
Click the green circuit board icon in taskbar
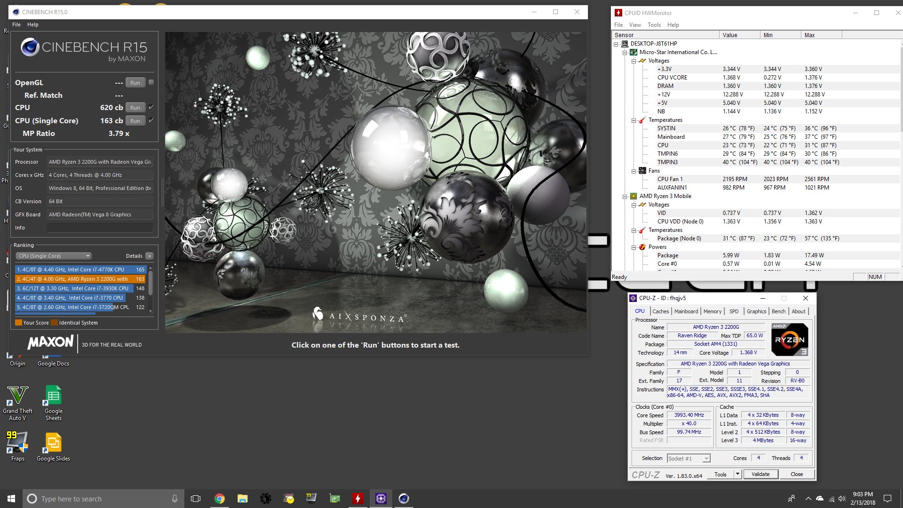click(x=334, y=499)
